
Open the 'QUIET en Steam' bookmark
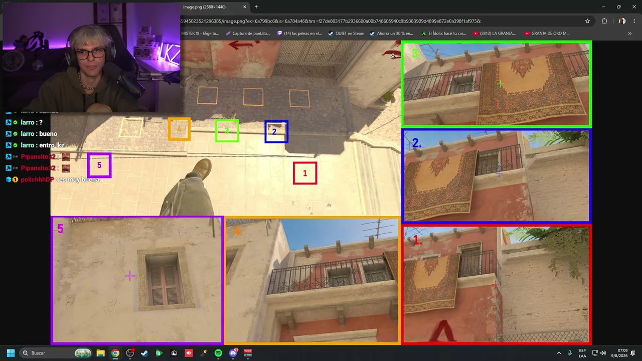pyautogui.click(x=346, y=34)
